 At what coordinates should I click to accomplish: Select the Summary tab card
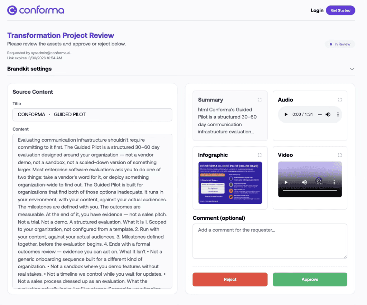click(230, 116)
